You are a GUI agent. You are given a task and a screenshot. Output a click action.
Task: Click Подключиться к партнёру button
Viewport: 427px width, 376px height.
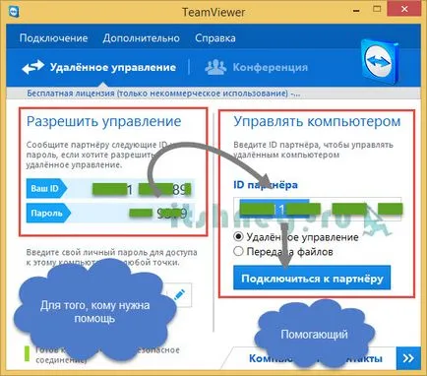[x=312, y=278]
